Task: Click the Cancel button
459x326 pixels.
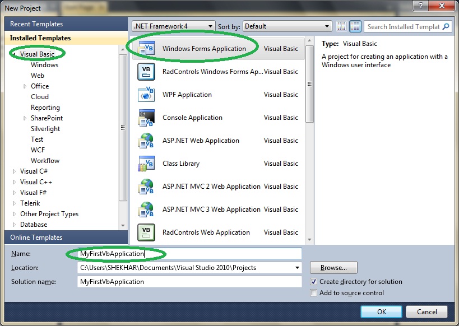Action: (427, 311)
